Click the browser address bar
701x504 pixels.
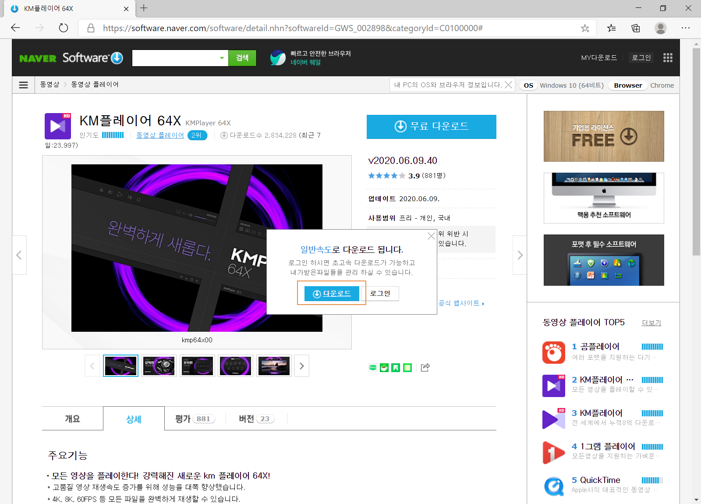click(337, 28)
